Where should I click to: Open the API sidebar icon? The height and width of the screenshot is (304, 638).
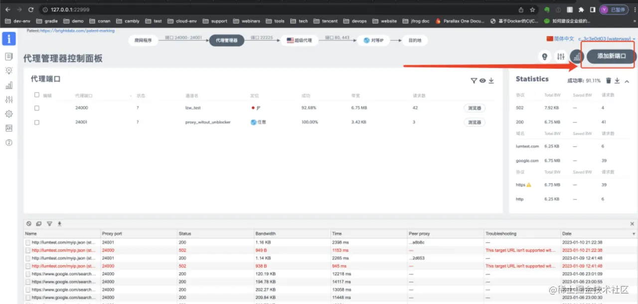(x=9, y=128)
